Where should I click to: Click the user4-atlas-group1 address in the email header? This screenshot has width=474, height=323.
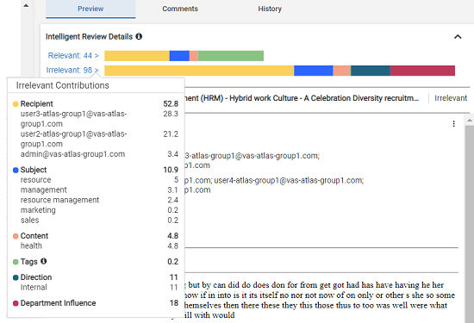[289, 180]
